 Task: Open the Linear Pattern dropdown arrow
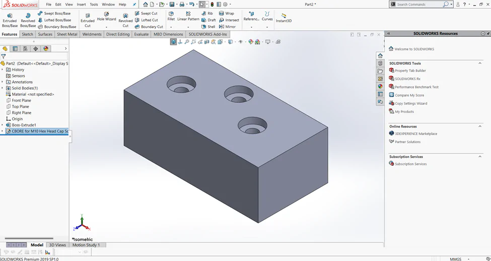click(x=188, y=27)
